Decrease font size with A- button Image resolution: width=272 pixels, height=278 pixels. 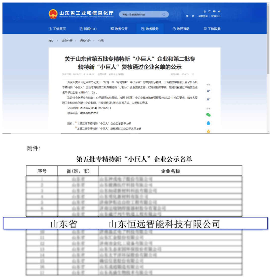tap(208, 99)
